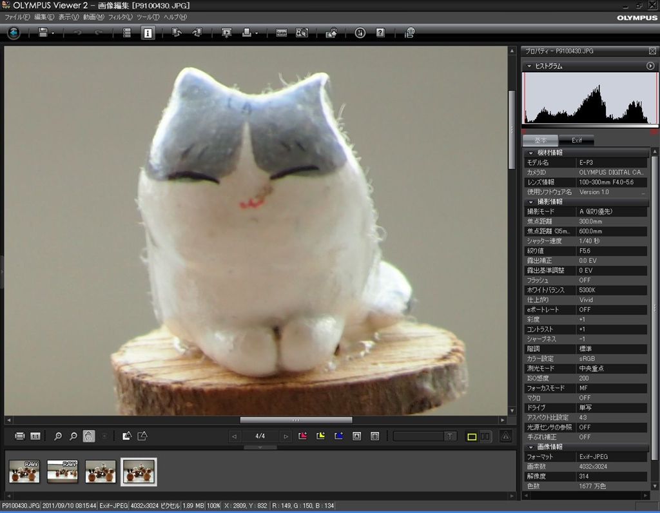Screen dimensions: 660x513
Task: Switch to the Exif tab
Action: point(576,140)
